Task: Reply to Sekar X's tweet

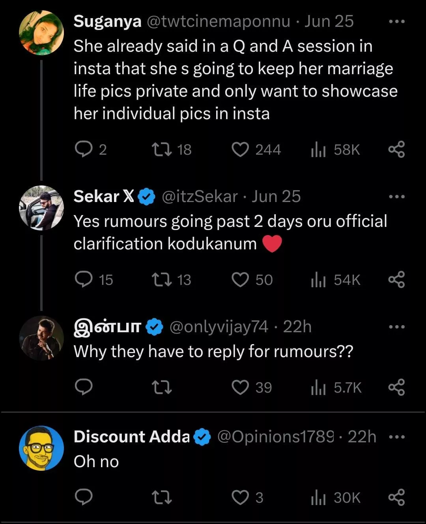Action: [84, 279]
